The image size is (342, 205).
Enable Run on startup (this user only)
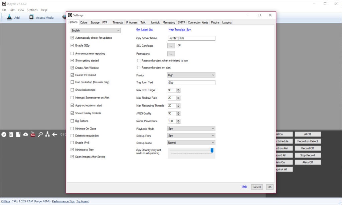[x=72, y=82]
